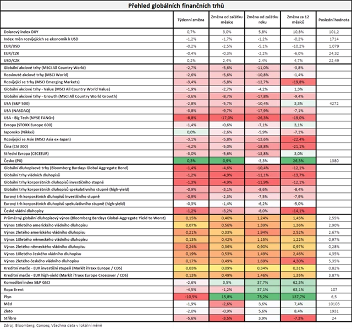This screenshot has width=352, height=329.
Task: Click the cell with value 2,52%
Action: tap(299, 232)
